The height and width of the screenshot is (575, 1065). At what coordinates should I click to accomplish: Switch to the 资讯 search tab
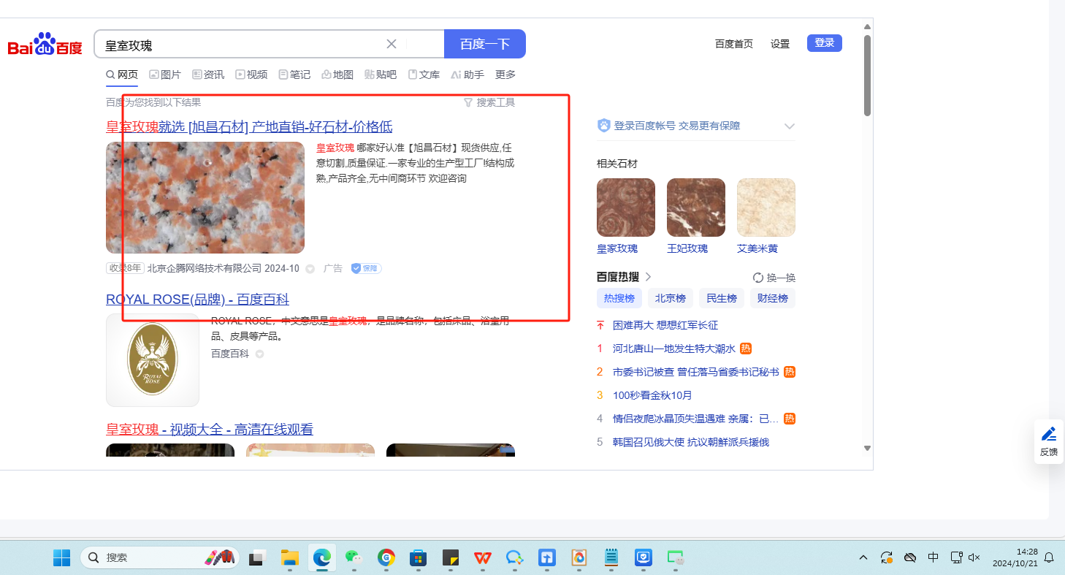pyautogui.click(x=208, y=75)
